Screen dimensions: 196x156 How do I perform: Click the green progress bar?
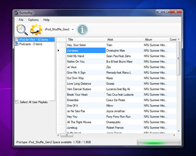(x=159, y=142)
